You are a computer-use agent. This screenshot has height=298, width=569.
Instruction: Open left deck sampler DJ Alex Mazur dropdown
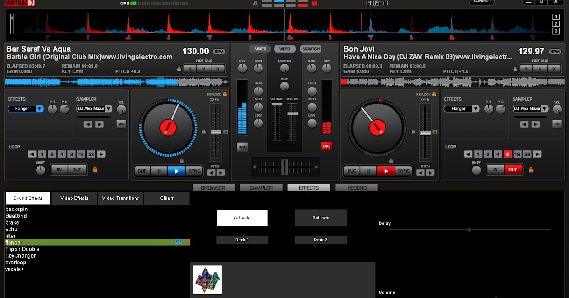(x=94, y=109)
